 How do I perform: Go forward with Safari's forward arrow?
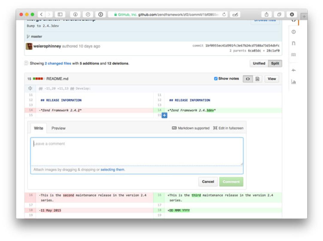pyautogui.click(x=49, y=14)
